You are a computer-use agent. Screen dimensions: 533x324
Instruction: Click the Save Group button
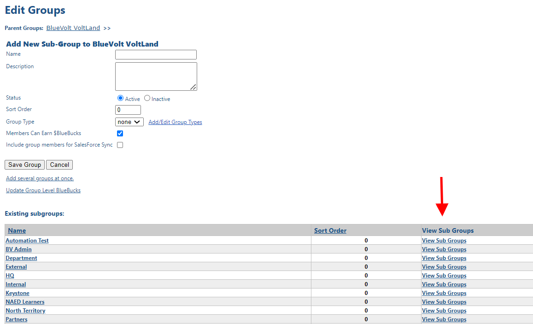[24, 165]
